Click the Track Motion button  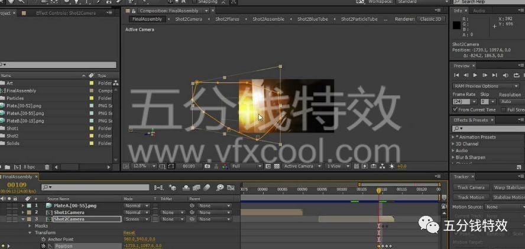tap(471, 198)
